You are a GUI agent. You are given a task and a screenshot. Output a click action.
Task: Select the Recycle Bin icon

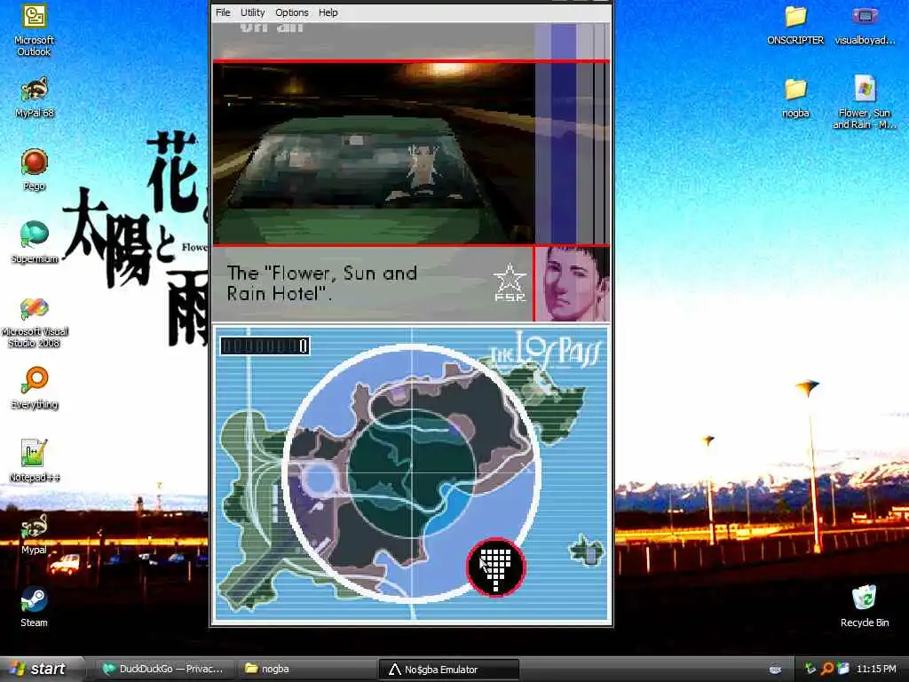(865, 607)
